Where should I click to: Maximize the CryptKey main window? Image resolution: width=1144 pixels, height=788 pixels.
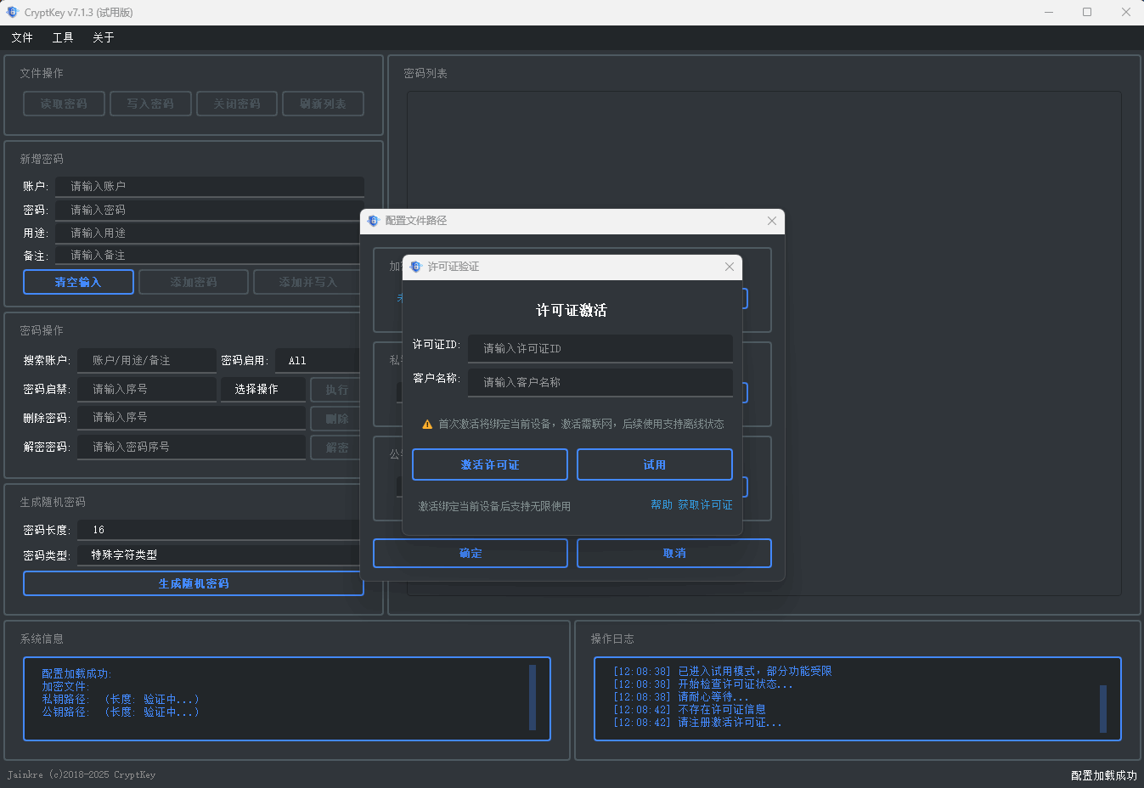1087,12
